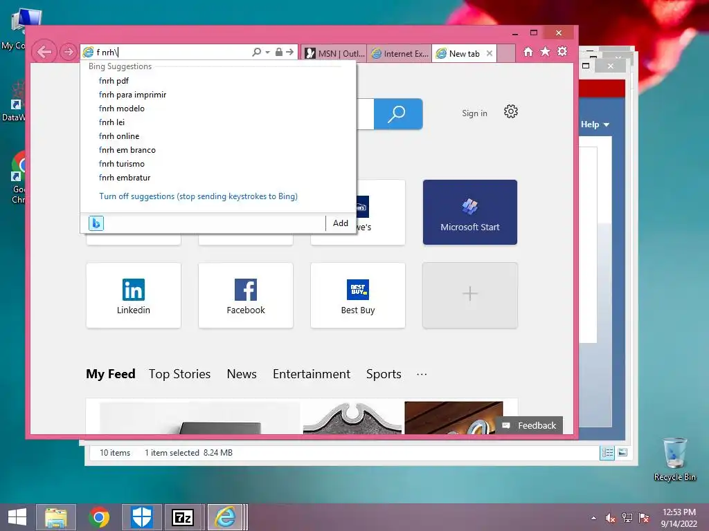
Task: Switch File Explorer to large icons view
Action: 622,452
